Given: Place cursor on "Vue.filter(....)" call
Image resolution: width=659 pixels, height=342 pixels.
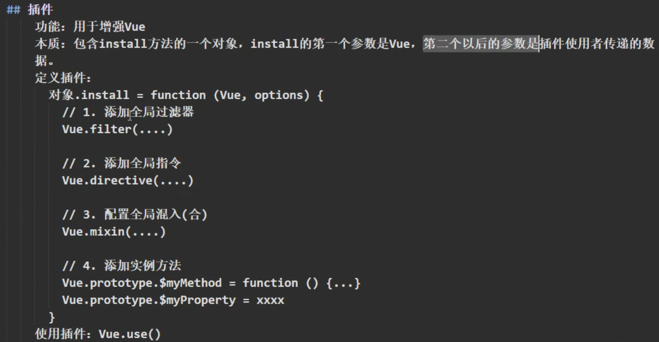Looking at the screenshot, I should click(117, 129).
